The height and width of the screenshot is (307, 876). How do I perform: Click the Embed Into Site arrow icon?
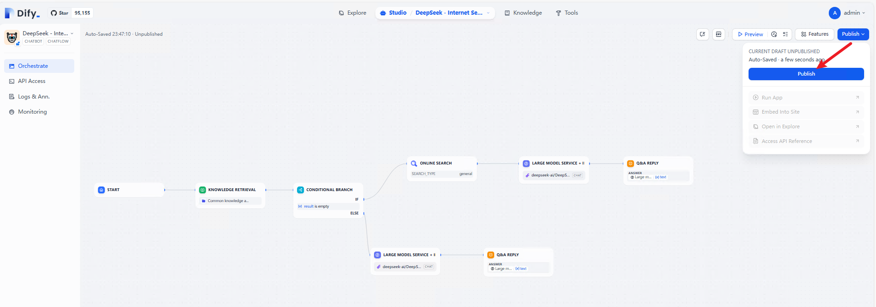click(857, 112)
